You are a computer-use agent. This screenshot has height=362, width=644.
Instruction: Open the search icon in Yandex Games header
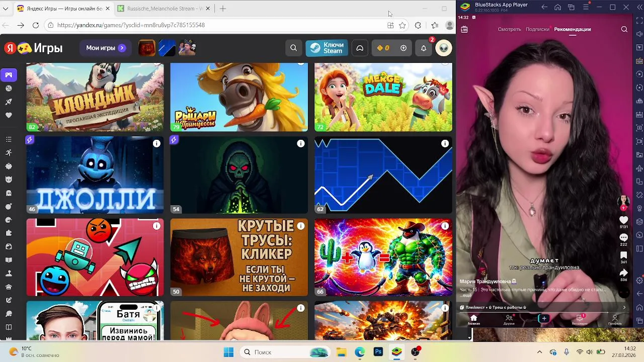click(293, 48)
